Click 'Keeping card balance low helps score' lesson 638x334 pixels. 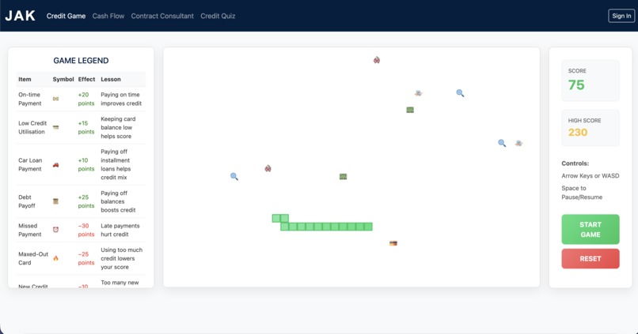point(118,127)
